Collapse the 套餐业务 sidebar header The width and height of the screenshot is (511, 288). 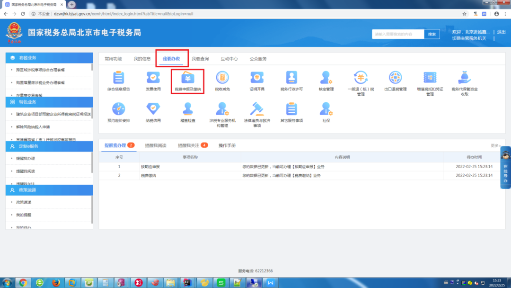pos(49,58)
